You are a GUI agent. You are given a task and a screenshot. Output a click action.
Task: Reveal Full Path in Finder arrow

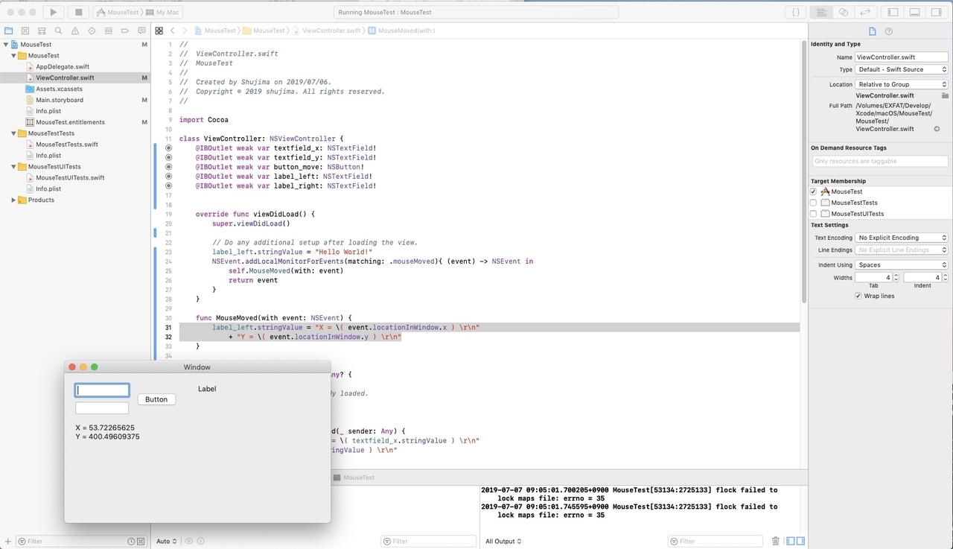937,129
